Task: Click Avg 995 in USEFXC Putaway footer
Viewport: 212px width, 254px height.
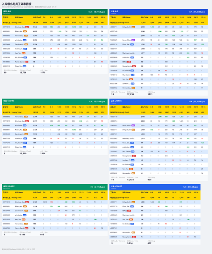Action: 150,180
